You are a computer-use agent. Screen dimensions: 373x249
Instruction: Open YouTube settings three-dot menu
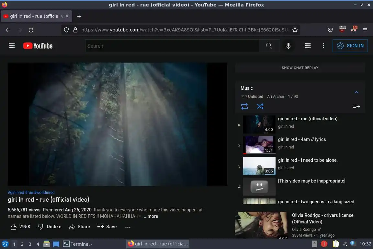[x=323, y=46]
